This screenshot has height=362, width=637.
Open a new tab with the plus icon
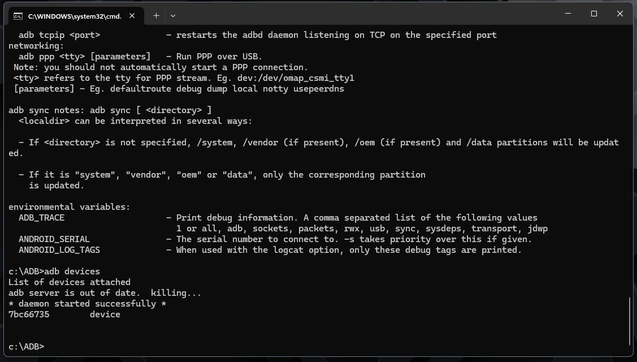click(156, 16)
